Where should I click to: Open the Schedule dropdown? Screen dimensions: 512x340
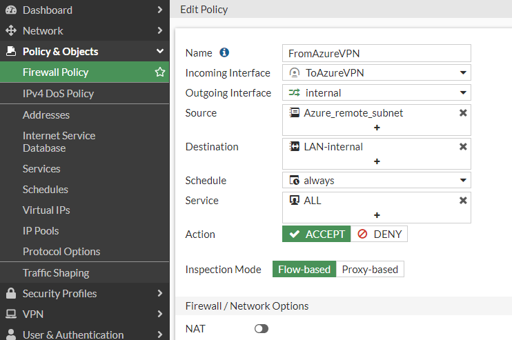click(x=377, y=180)
